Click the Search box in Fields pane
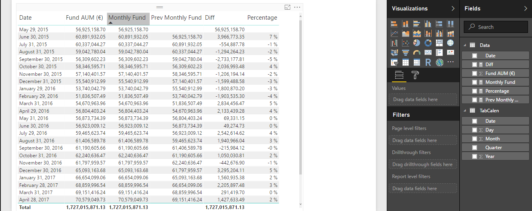Image resolution: width=532 pixels, height=211 pixels. (x=495, y=27)
